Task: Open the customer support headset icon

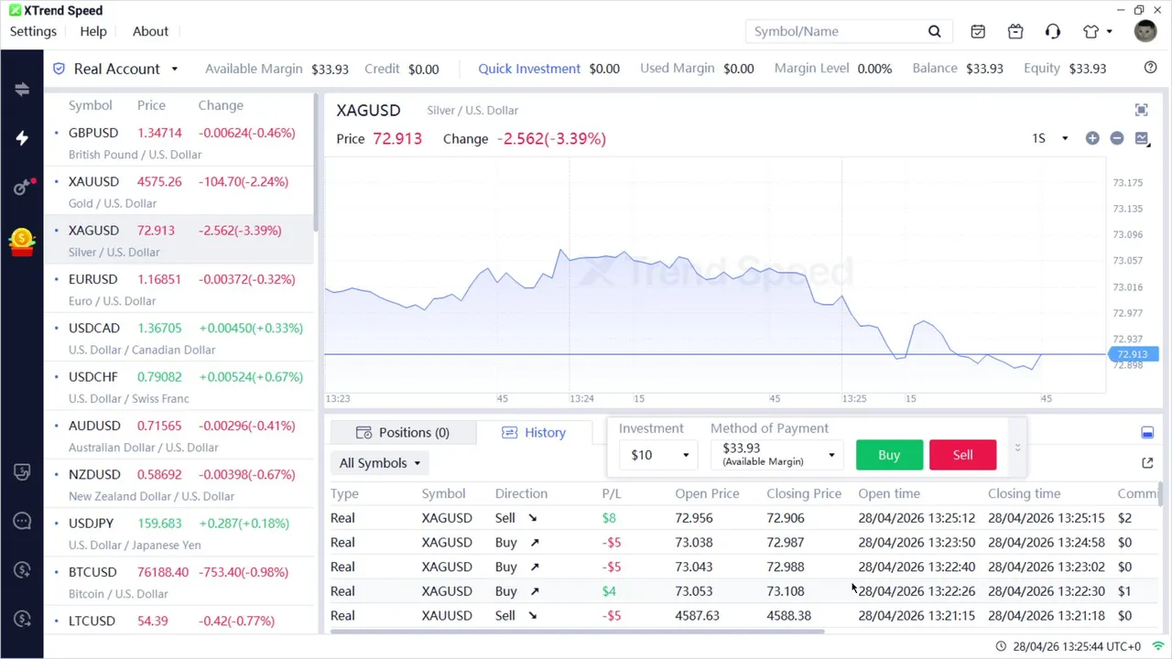Action: coord(1053,32)
